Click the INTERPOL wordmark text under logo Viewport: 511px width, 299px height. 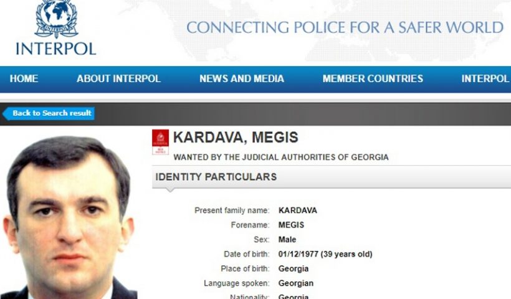point(55,49)
